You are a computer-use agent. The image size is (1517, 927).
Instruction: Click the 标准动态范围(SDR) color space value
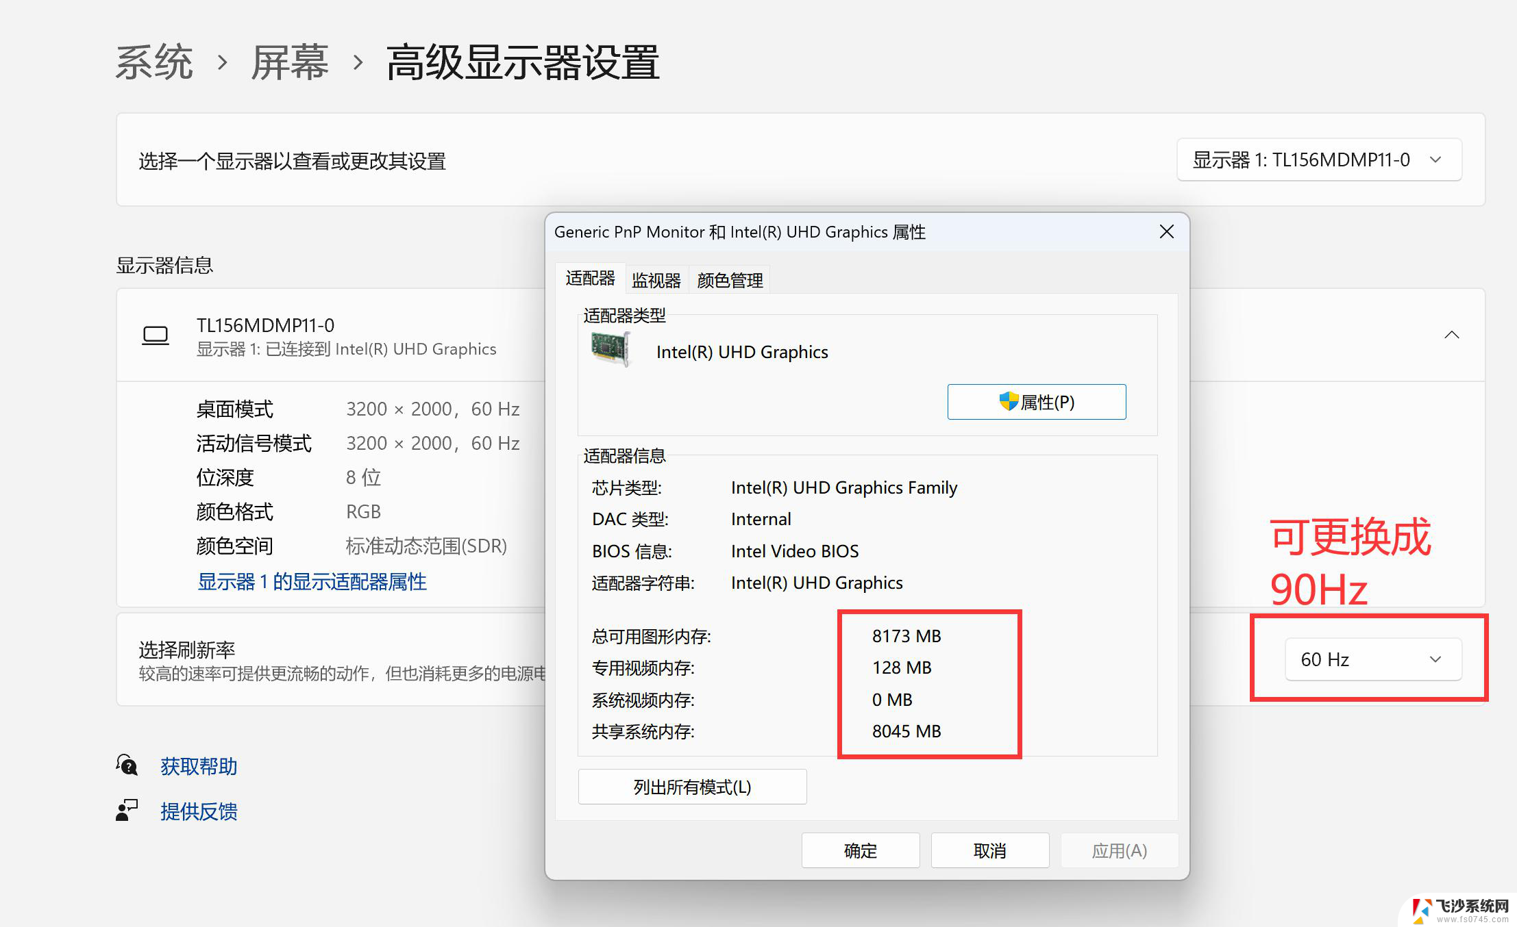[426, 546]
